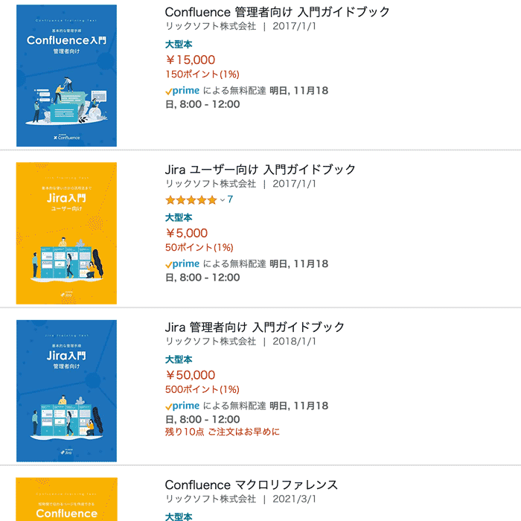The height and width of the screenshot is (521, 521).
Task: Click the prime badge on the ￥5,000 item
Action: [182, 263]
